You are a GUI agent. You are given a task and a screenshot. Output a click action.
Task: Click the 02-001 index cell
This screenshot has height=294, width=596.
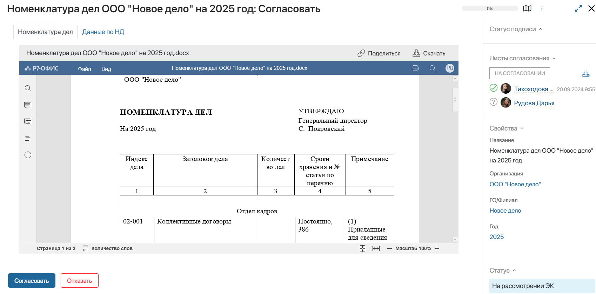[x=137, y=230]
